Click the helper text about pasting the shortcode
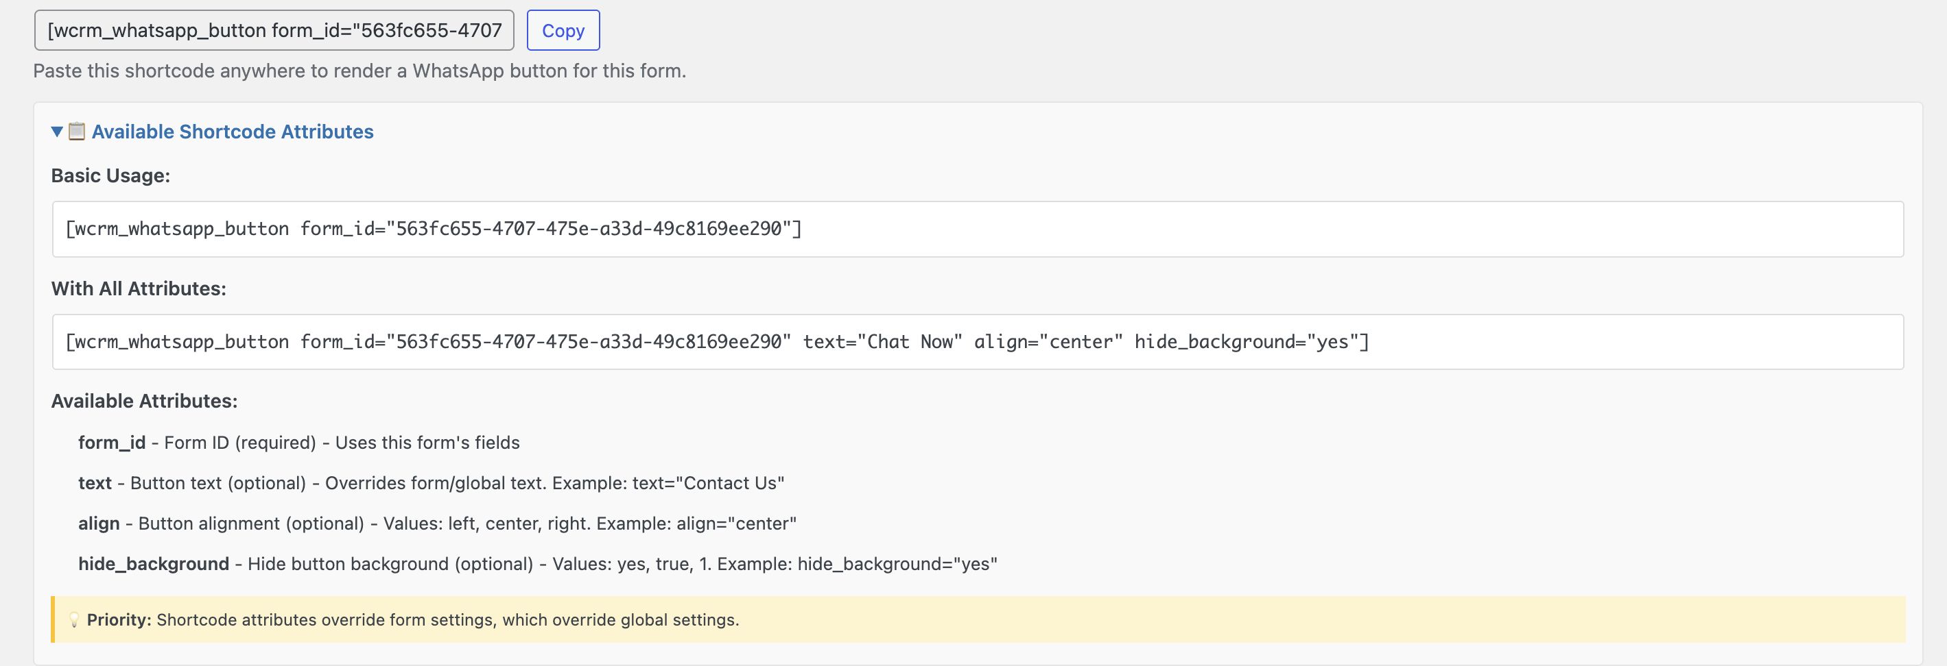Screen dimensions: 1947x666 pos(359,71)
